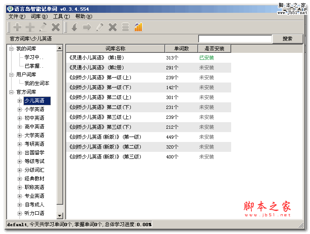Select row 《剑桥少儿英语》第一级(下)
This screenshot has width=310, height=234.
point(149,87)
